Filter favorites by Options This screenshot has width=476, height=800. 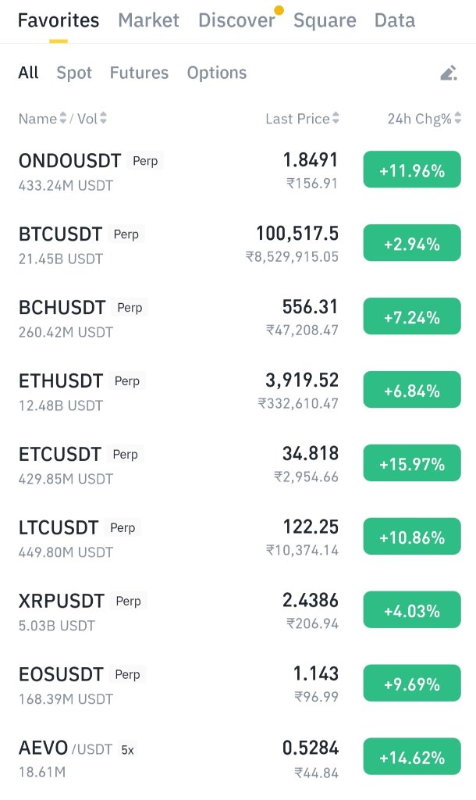217,73
